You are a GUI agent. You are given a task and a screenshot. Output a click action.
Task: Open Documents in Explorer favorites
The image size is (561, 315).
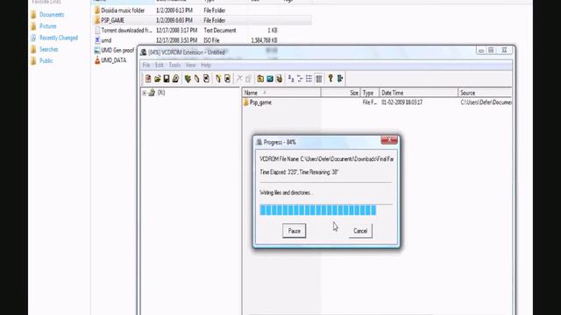pyautogui.click(x=52, y=15)
